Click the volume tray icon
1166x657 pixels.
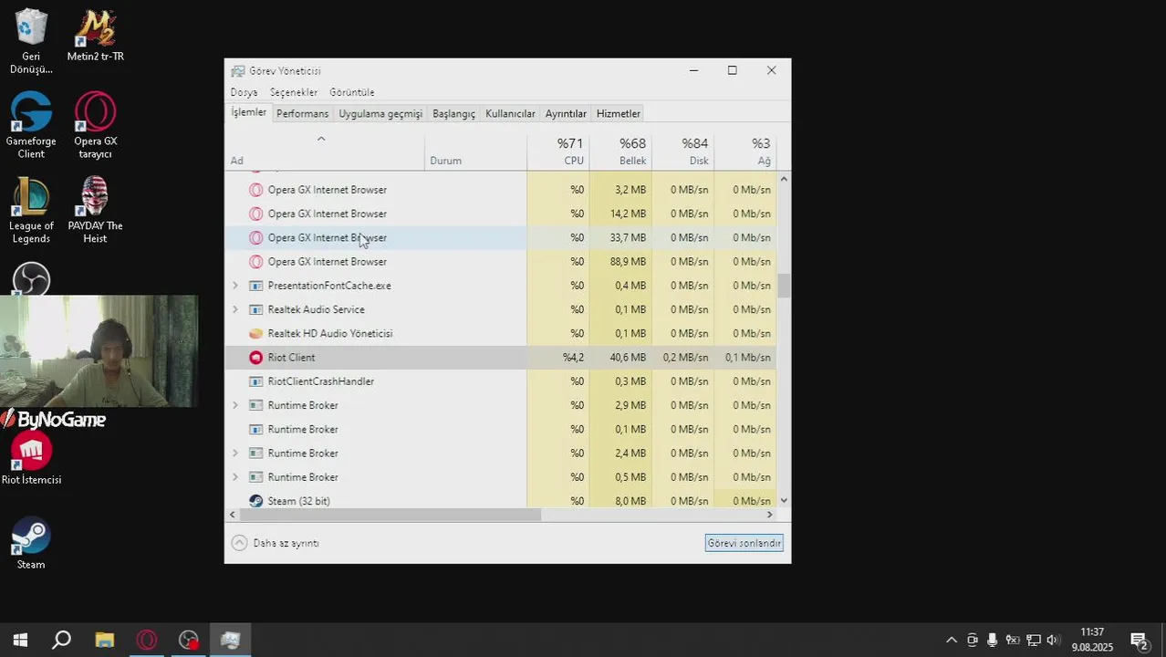[1053, 641]
